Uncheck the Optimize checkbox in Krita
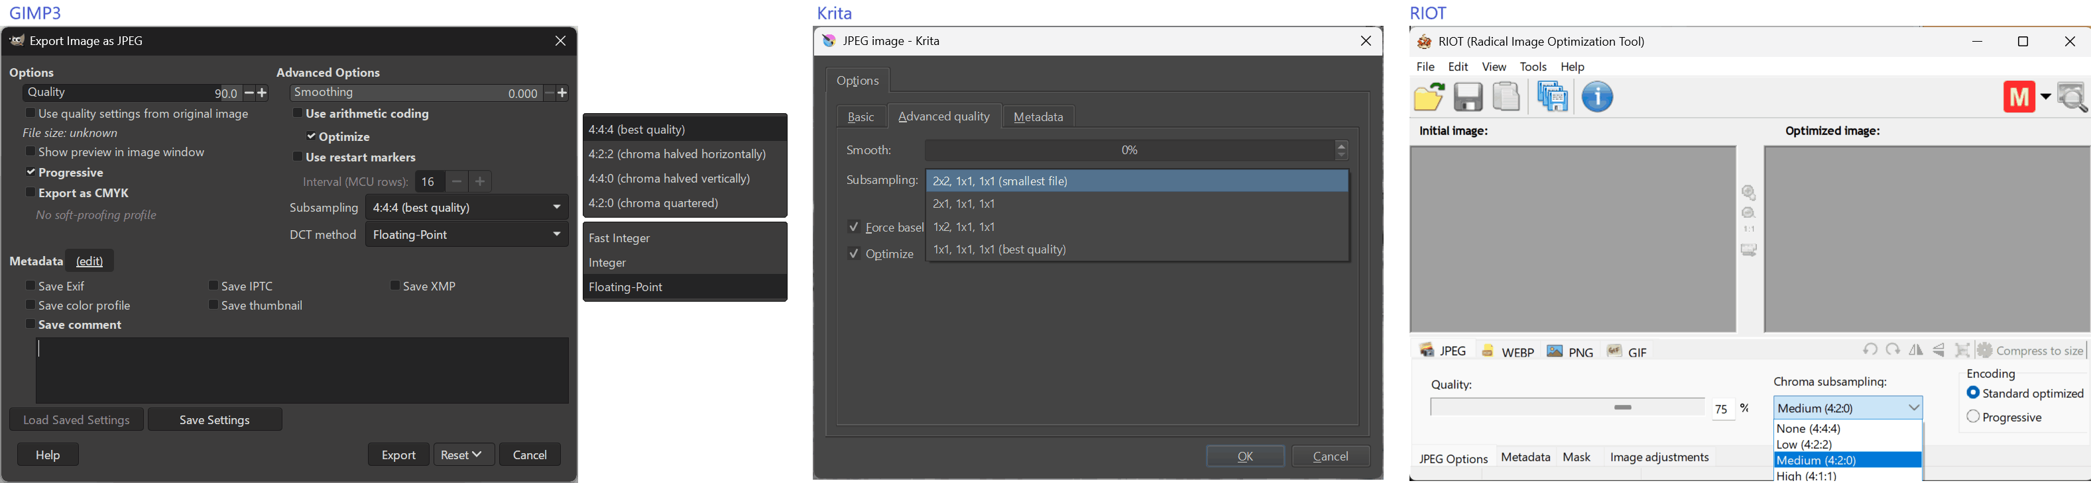2091x483 pixels. pyautogui.click(x=853, y=253)
